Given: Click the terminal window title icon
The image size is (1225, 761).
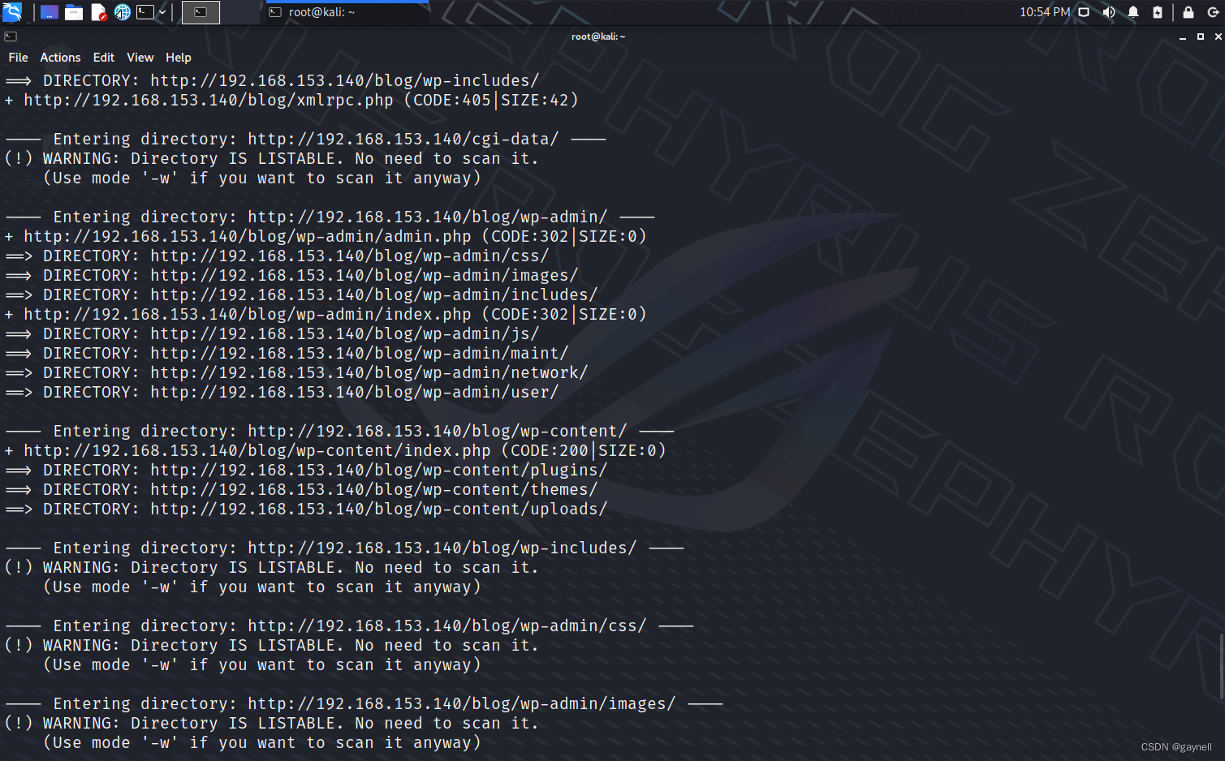Looking at the screenshot, I should pos(11,37).
